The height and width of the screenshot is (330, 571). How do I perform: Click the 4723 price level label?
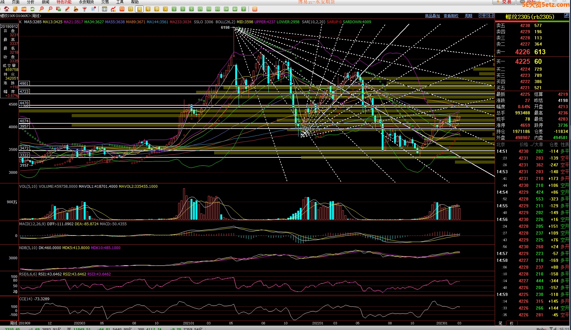pyautogui.click(x=24, y=91)
